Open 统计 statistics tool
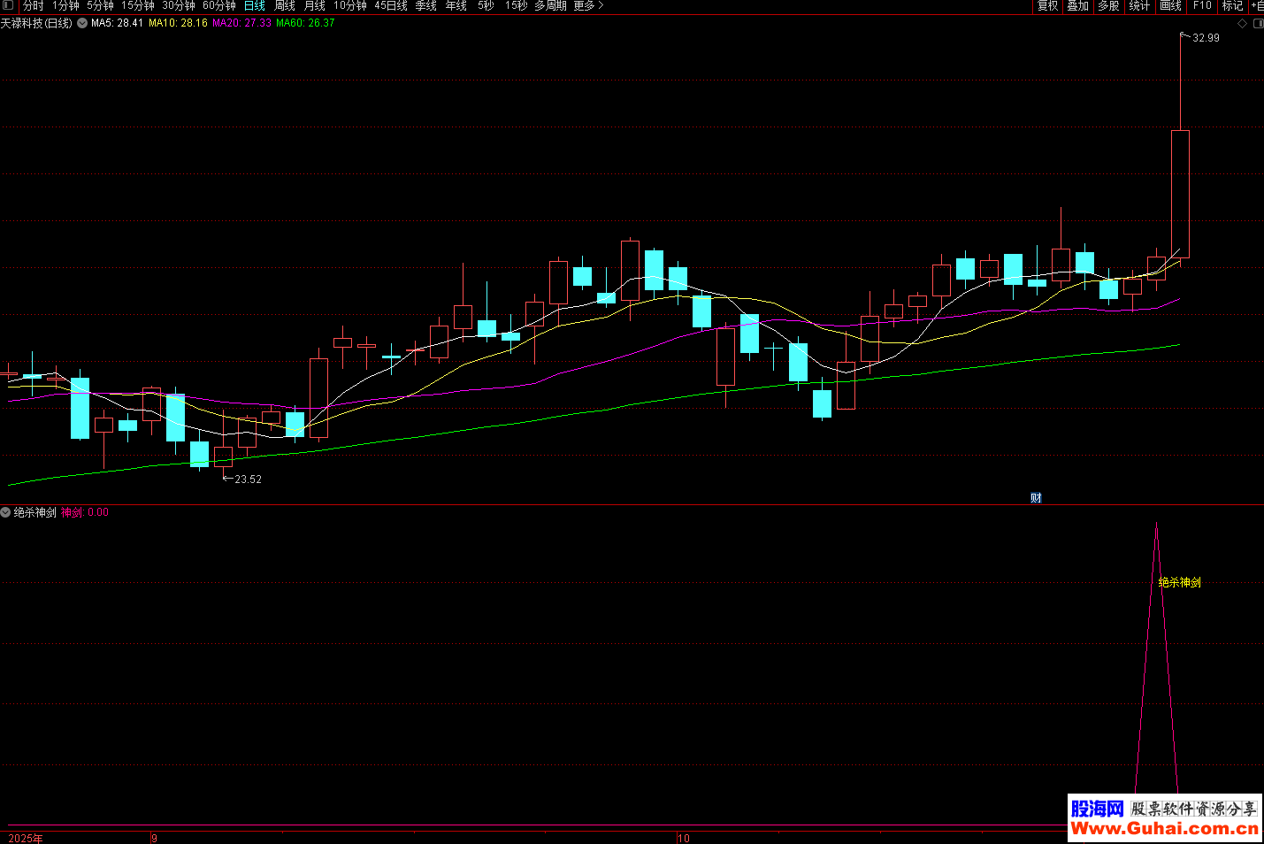 [1139, 6]
